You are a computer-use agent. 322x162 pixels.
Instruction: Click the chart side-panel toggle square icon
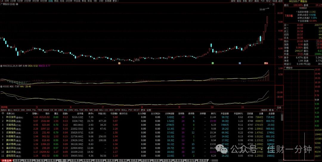pyautogui.click(x=273, y=4)
